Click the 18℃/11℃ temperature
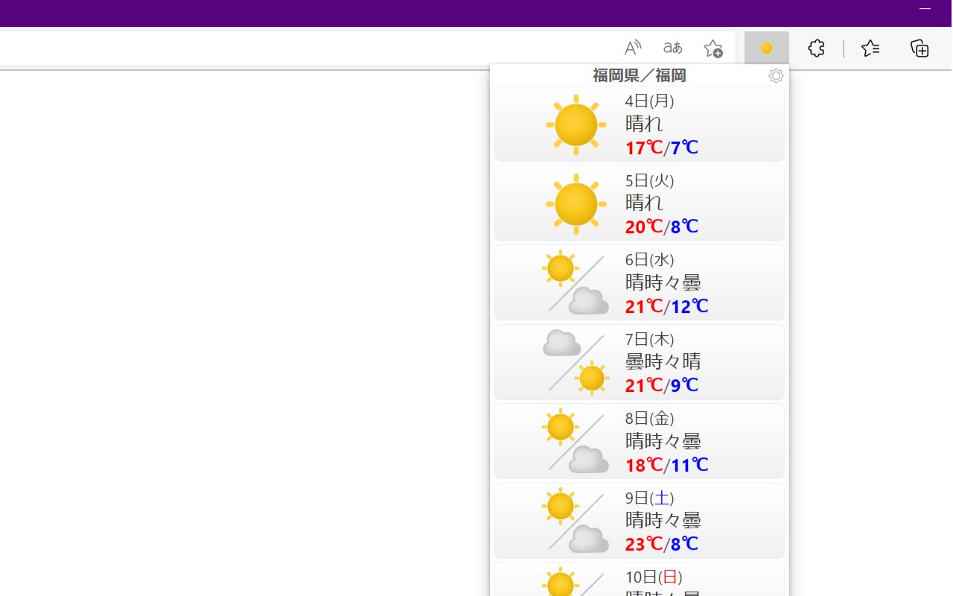Viewport: 953px width, 596px height. [x=666, y=465]
